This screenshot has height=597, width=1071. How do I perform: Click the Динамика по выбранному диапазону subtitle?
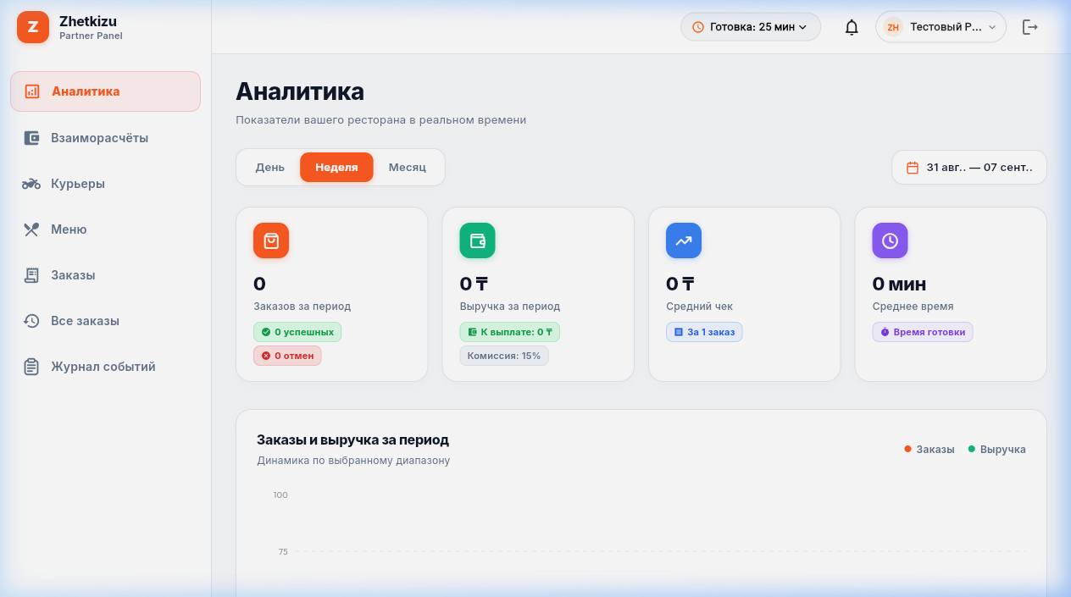pos(353,461)
